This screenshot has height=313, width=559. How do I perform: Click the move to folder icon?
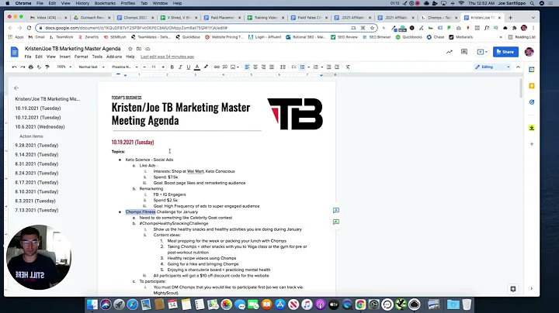coord(139,49)
